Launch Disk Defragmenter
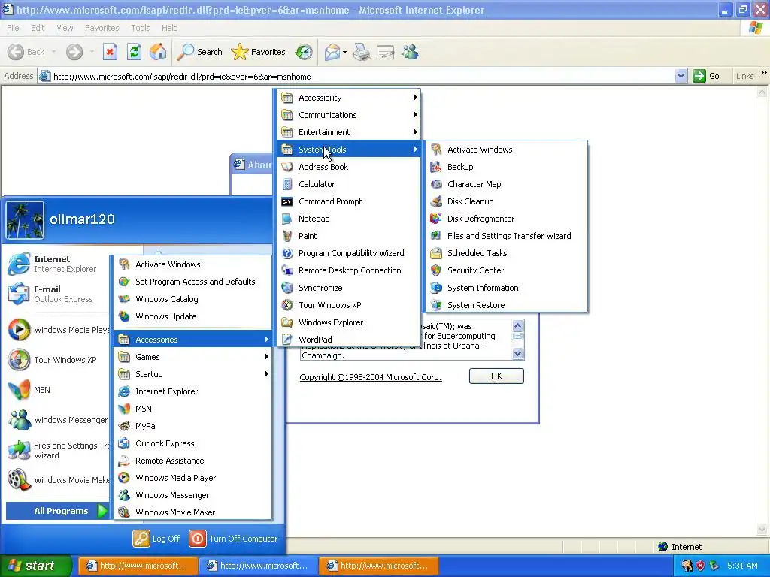770x577 pixels. [x=506, y=219]
